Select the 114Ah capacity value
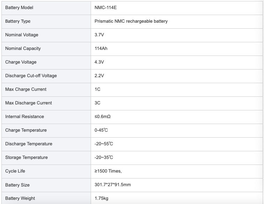The image size is (264, 204). (101, 49)
